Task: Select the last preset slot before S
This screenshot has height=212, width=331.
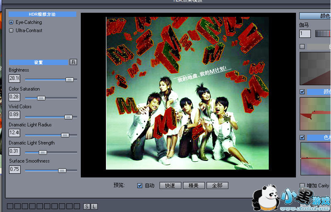Action: [77, 206]
